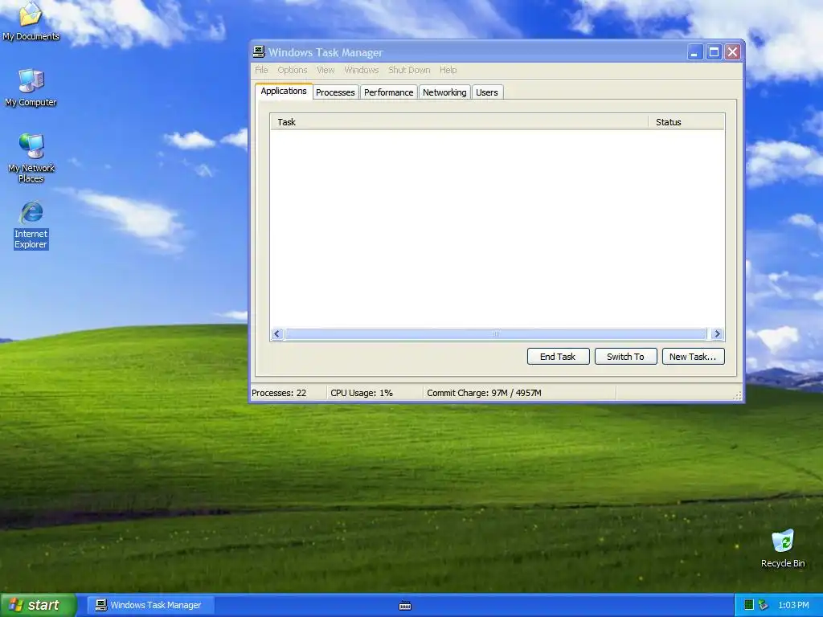Click the 1:03 PM system clock
This screenshot has height=617, width=823.
[793, 605]
